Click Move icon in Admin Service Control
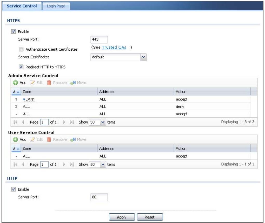The height and width of the screenshot is (223, 265). point(73,83)
